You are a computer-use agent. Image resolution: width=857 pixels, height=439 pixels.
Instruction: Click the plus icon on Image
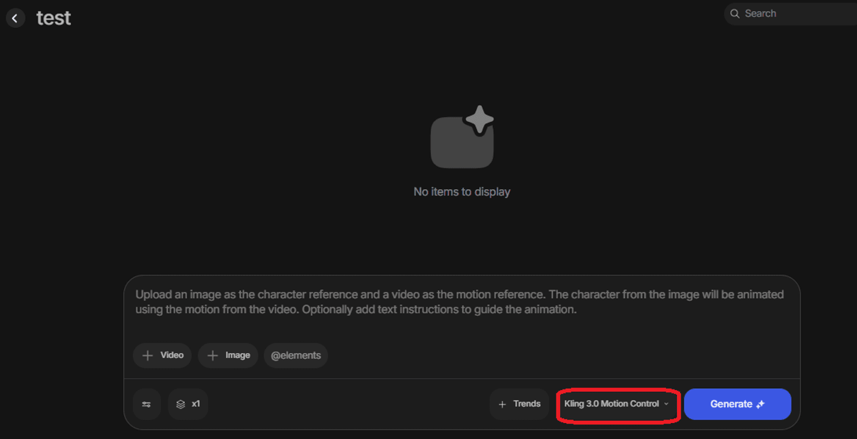click(212, 356)
